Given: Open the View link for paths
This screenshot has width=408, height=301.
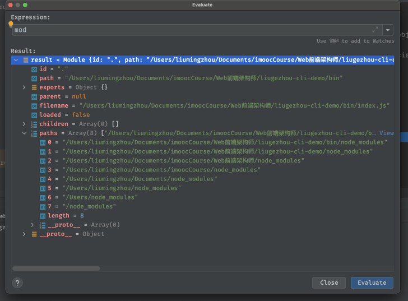Looking at the screenshot, I should [386, 133].
